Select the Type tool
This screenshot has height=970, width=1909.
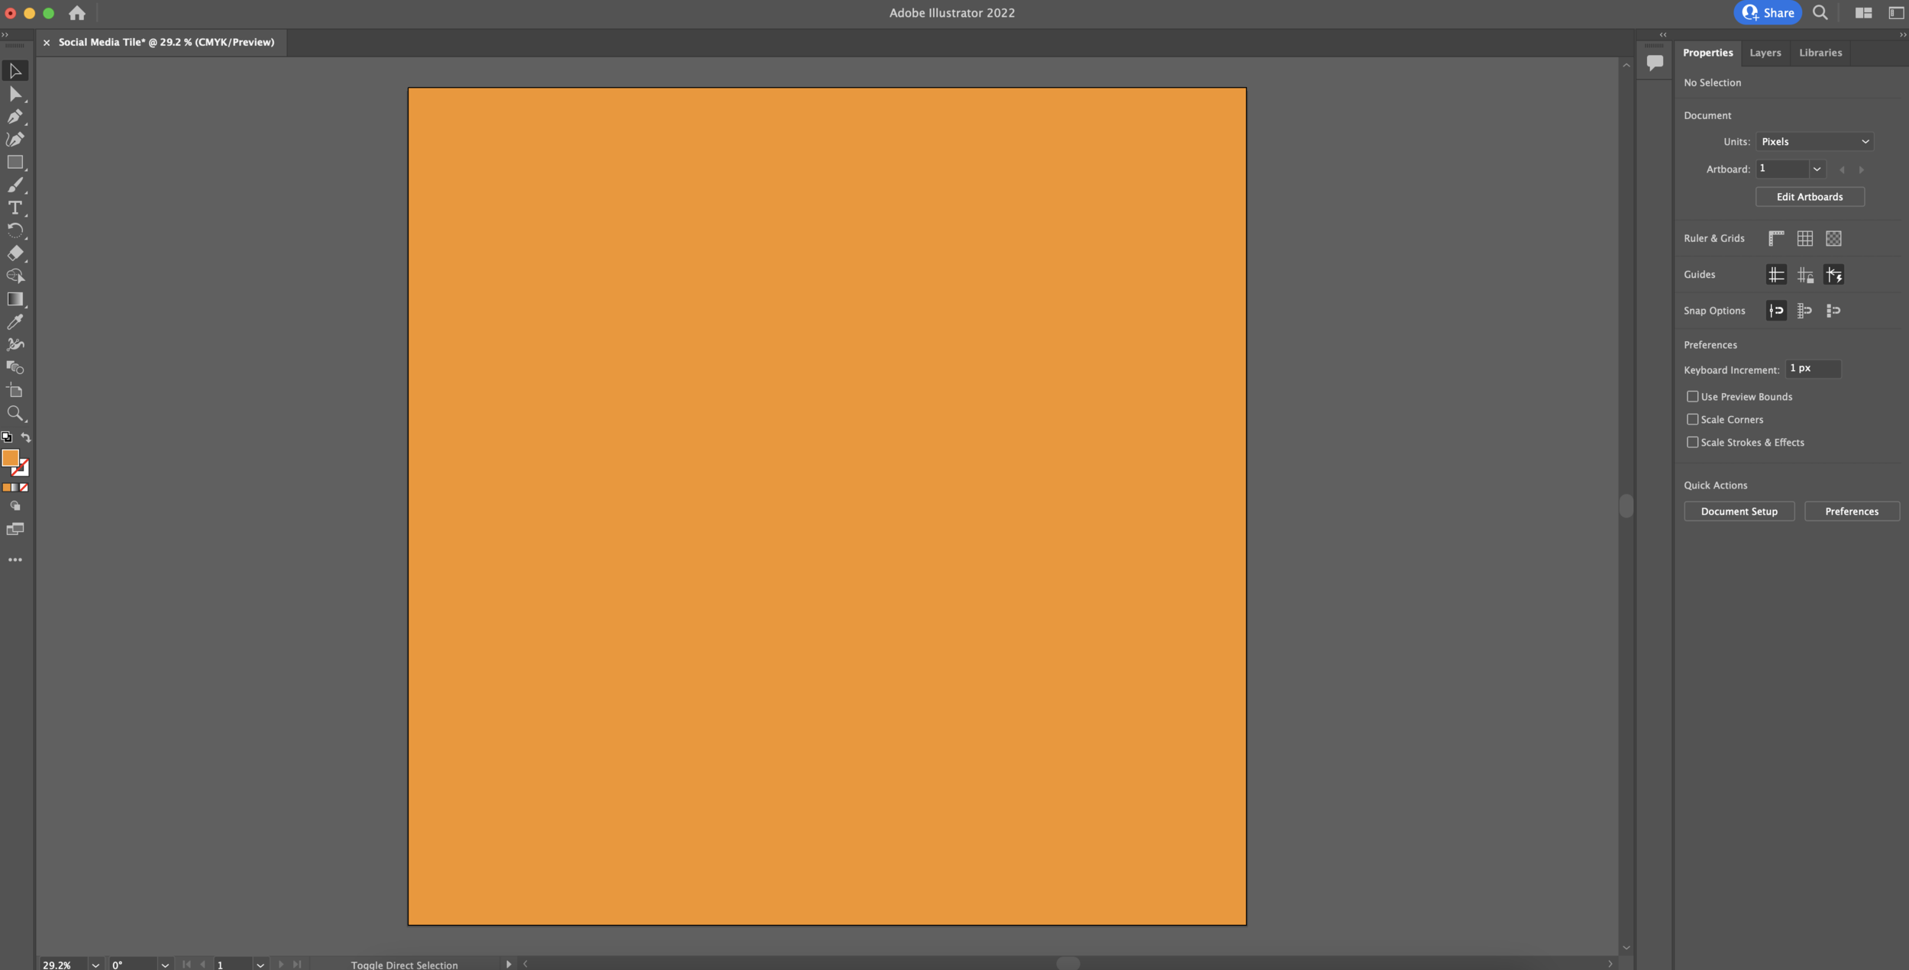click(x=15, y=208)
